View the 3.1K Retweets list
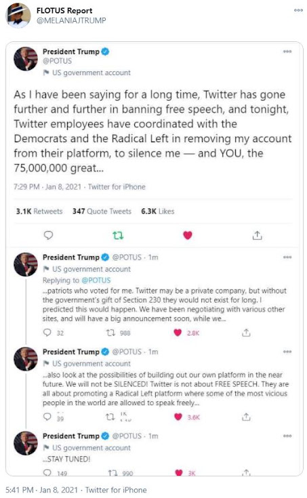Image resolution: width=307 pixels, height=498 pixels. click(39, 211)
